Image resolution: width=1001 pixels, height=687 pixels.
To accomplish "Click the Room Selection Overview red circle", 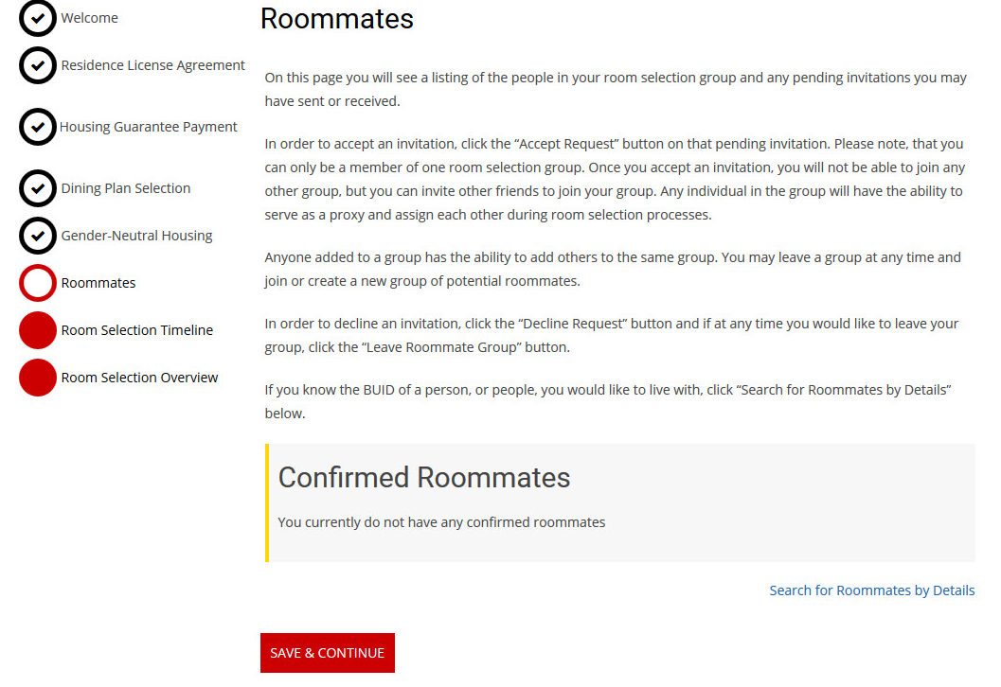I will click(x=38, y=378).
